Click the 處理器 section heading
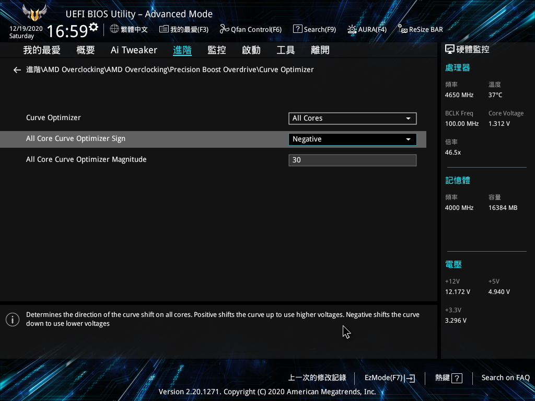The image size is (535, 401). pos(458,67)
